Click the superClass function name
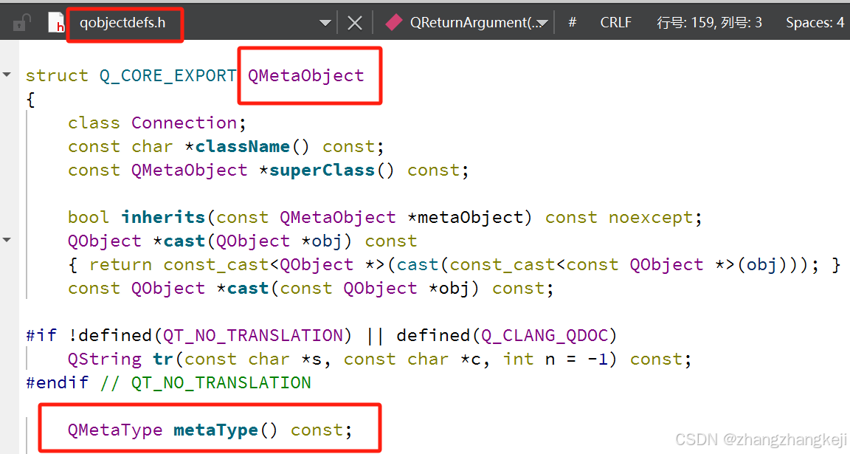This screenshot has height=454, width=850. click(x=322, y=171)
